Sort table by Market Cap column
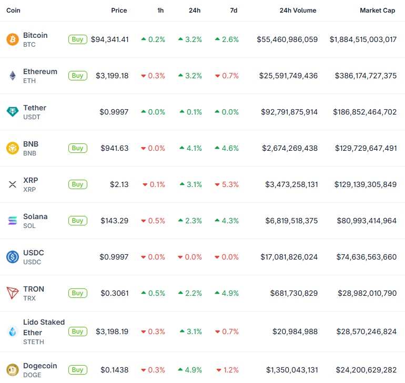405x383 pixels. [x=377, y=11]
